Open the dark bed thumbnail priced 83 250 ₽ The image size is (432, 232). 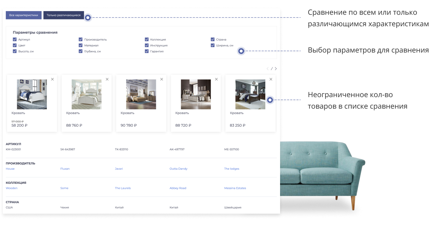250,94
